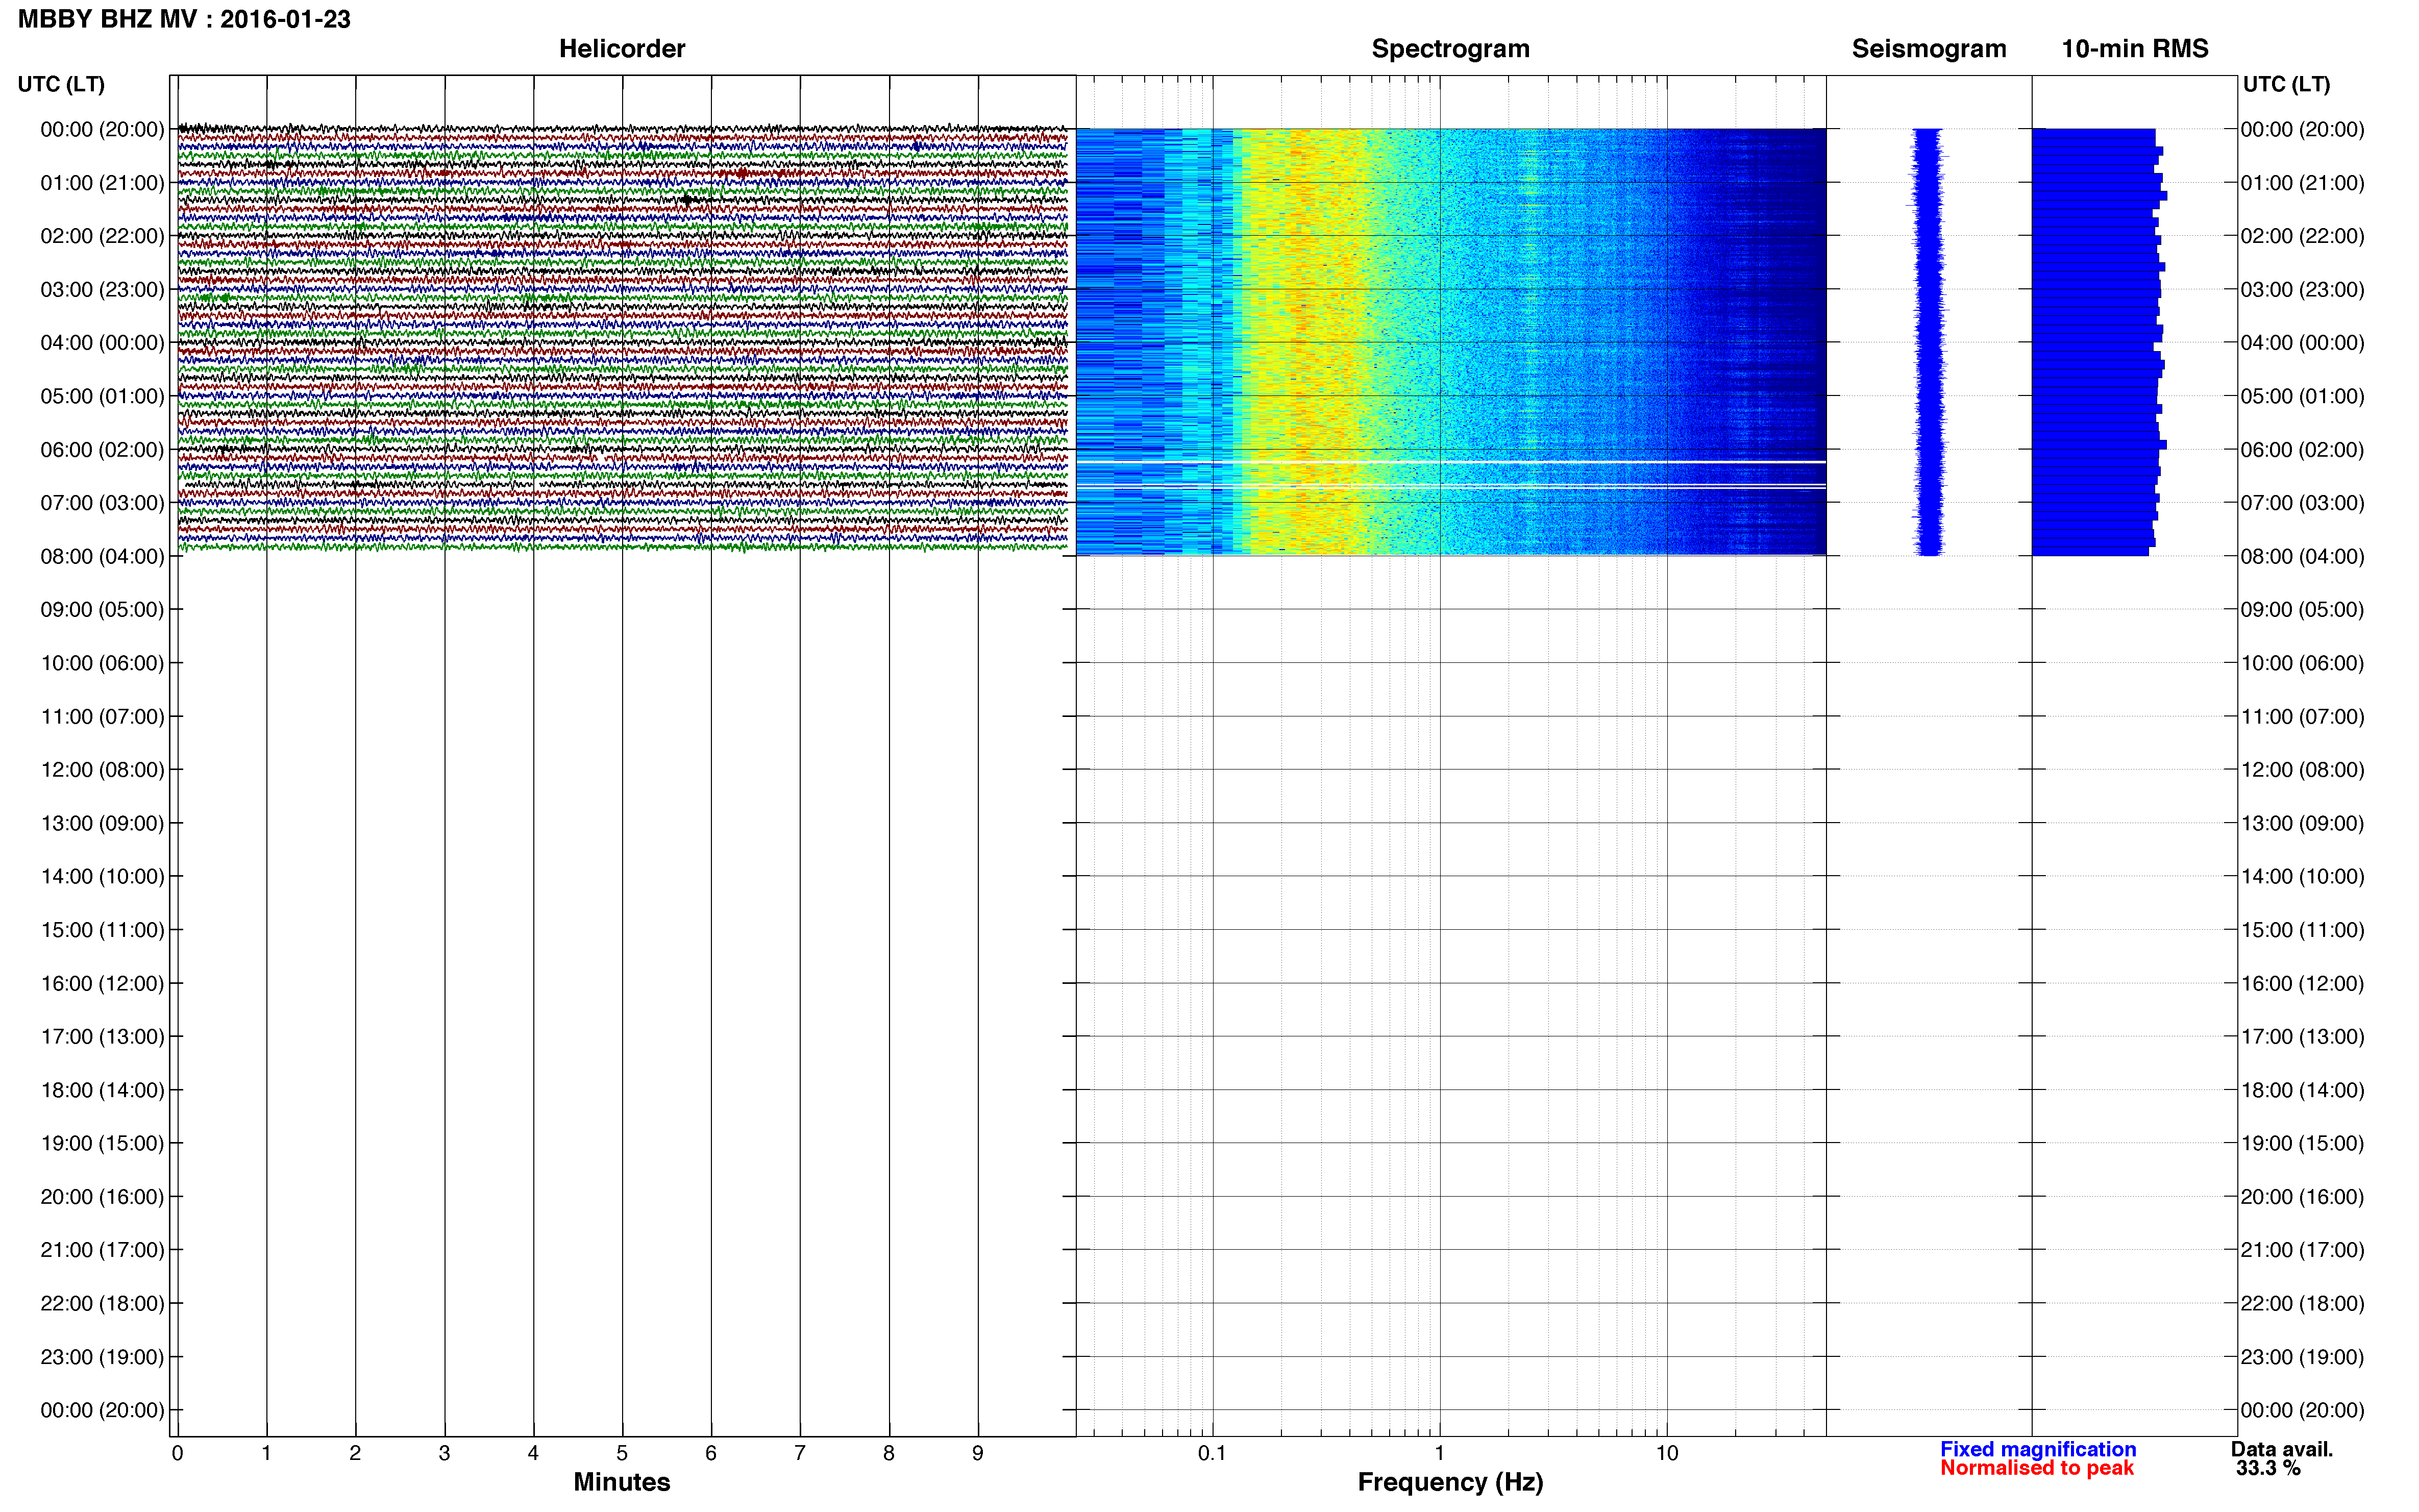This screenshot has height=1512, width=2419.
Task: Click left time label '06:00 (02:00)'
Action: point(102,449)
